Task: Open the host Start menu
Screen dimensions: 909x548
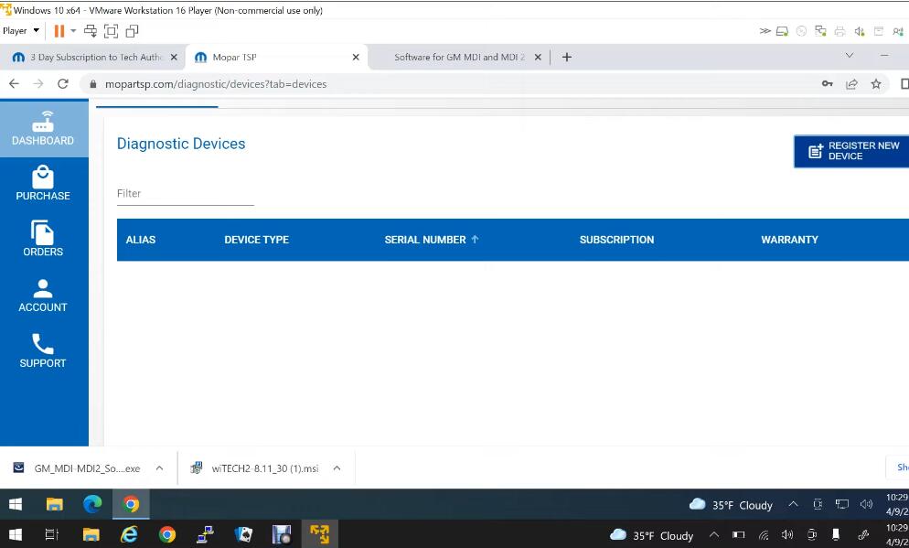Action: pyautogui.click(x=16, y=534)
